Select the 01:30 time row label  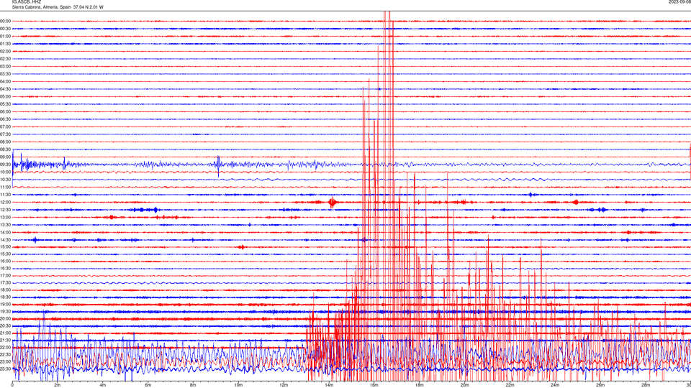tap(5, 44)
